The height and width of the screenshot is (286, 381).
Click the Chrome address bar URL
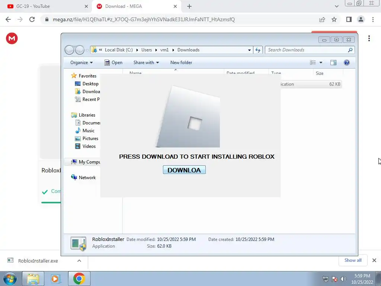point(144,19)
